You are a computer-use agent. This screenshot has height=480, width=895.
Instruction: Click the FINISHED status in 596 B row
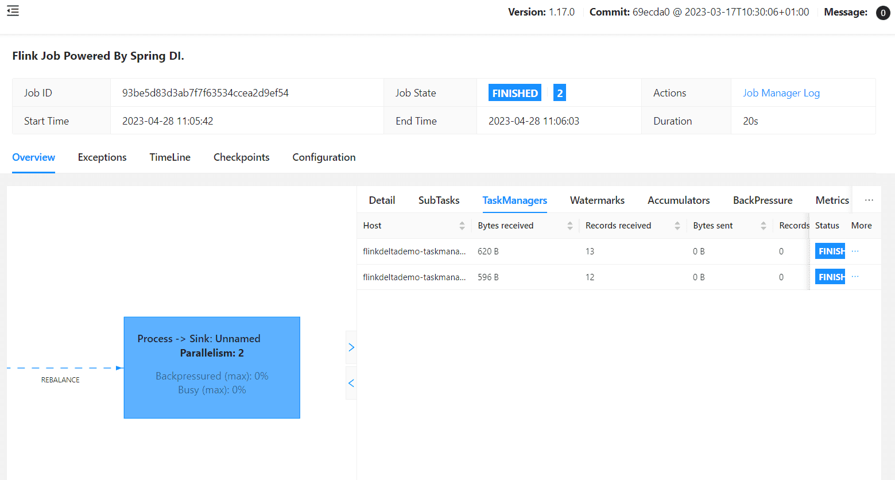[830, 277]
